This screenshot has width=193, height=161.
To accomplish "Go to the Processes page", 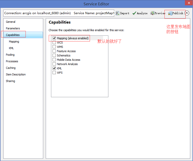I will coord(12,61).
